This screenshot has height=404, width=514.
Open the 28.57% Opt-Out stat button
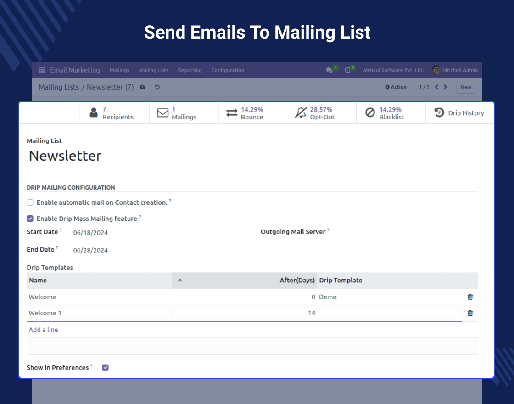[x=322, y=113]
